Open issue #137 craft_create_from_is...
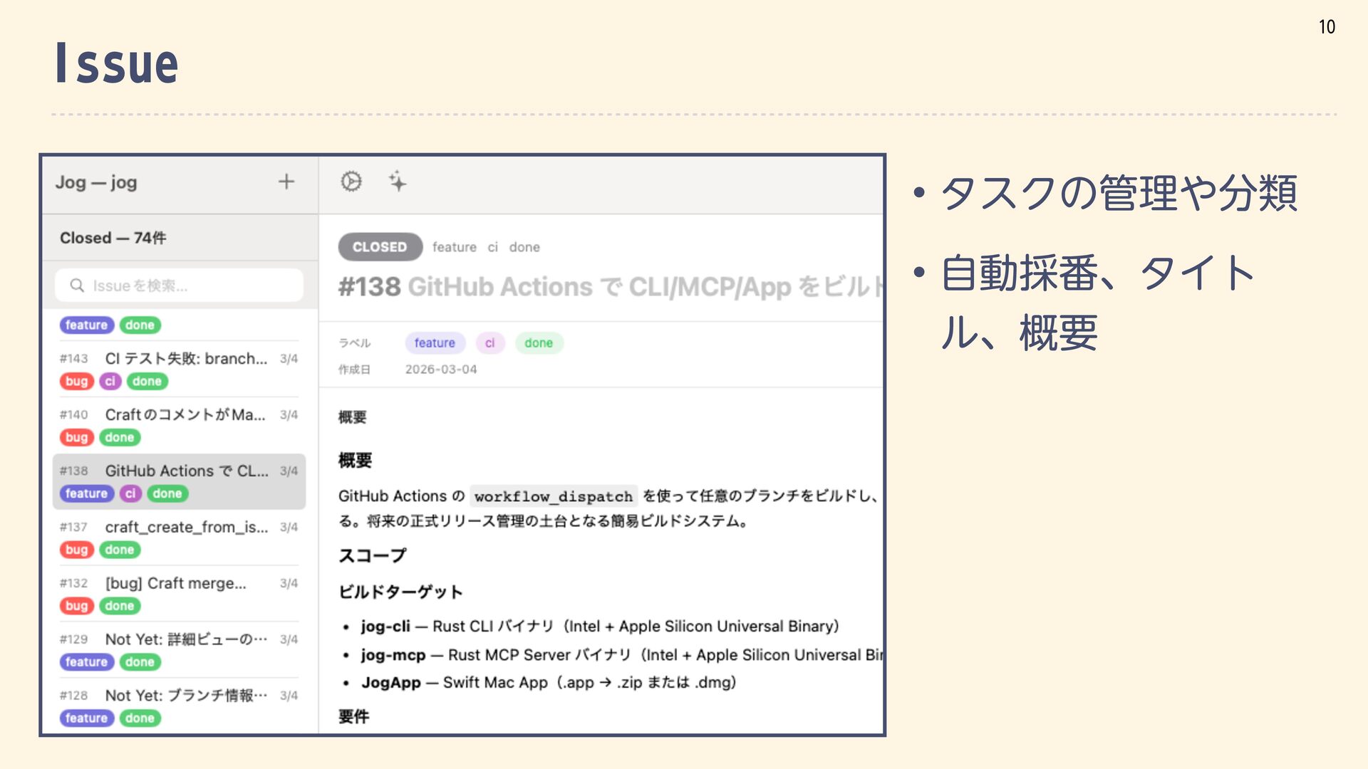This screenshot has width=1368, height=769. [185, 527]
